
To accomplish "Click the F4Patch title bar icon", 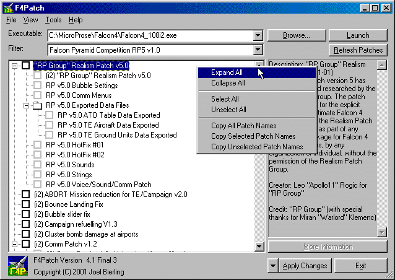I will 7,7.
